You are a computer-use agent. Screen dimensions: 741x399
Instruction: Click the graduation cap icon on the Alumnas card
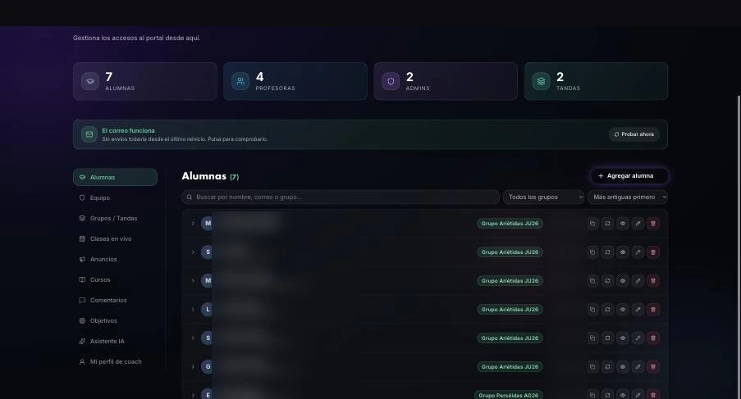point(89,81)
